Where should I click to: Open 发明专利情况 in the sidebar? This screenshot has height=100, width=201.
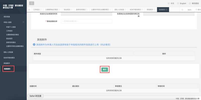coord(11,42)
